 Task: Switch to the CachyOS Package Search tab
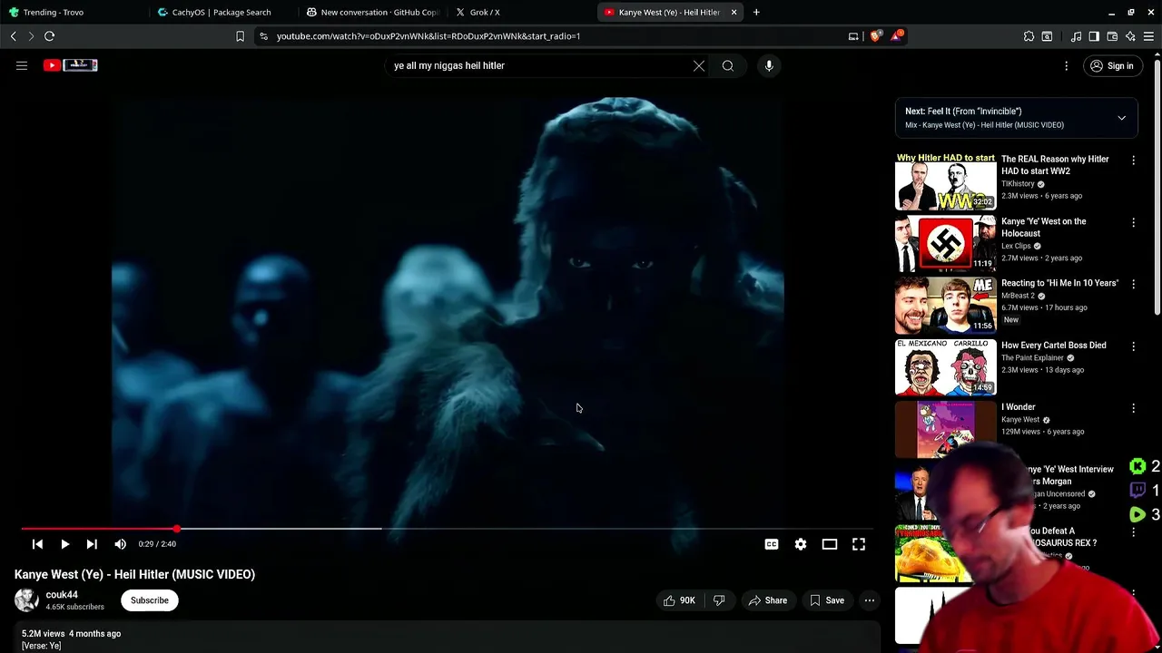pyautogui.click(x=221, y=12)
